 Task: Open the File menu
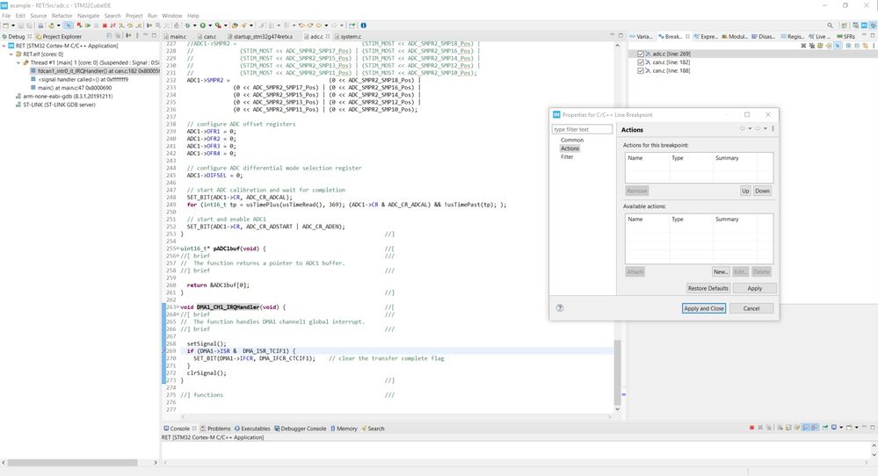pos(6,16)
